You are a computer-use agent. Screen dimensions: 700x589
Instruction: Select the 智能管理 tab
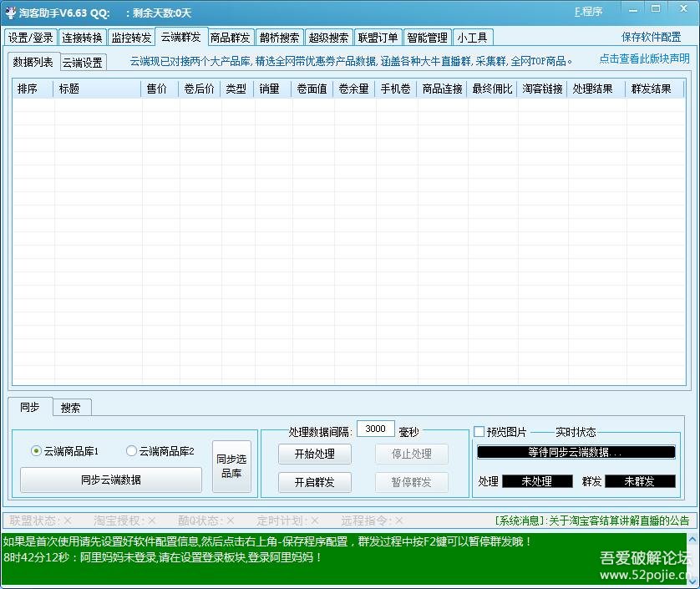[x=427, y=38]
